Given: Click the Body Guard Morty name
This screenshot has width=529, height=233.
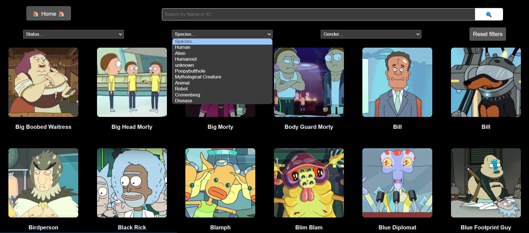Looking at the screenshot, I should click(309, 127).
